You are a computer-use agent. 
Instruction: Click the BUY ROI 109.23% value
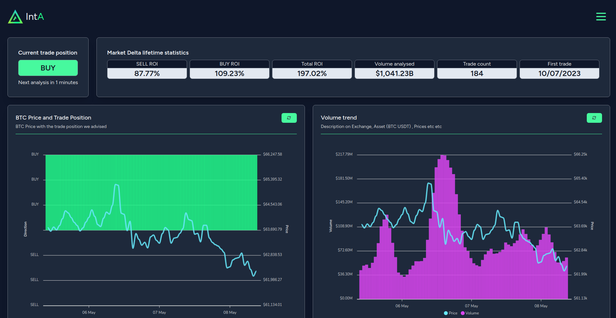tap(230, 73)
